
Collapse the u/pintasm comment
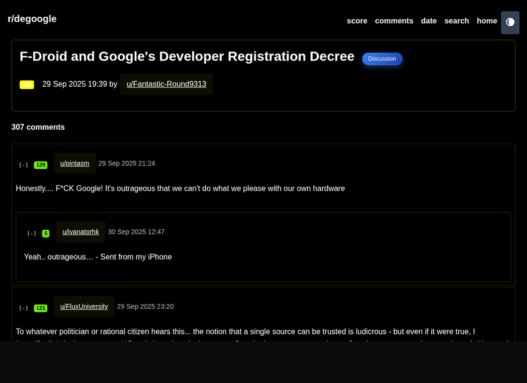click(23, 165)
